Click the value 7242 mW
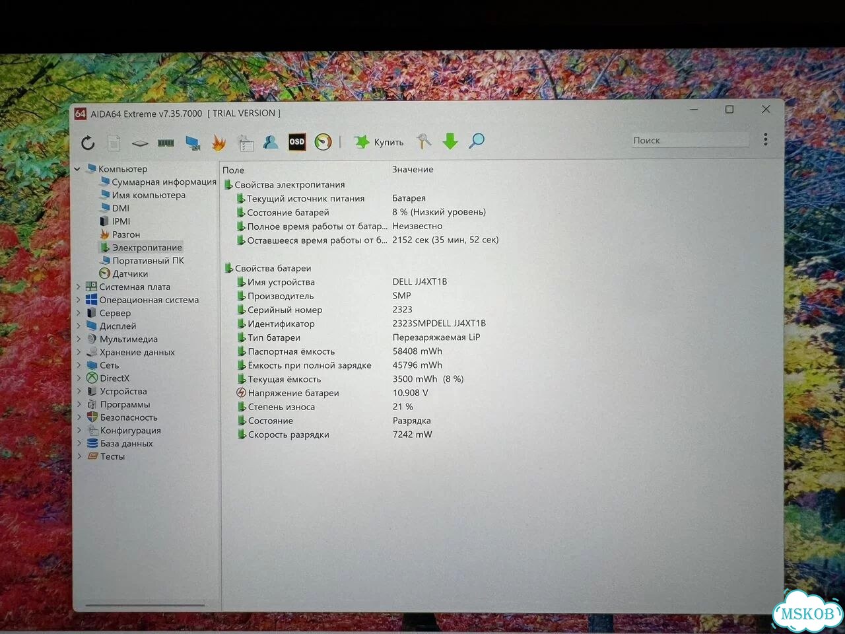Screen dimensions: 845x634 (413, 435)
